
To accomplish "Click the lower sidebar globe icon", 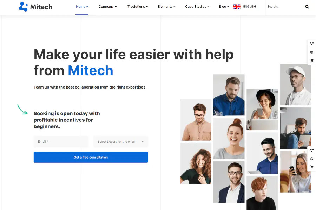I will (x=311, y=159).
